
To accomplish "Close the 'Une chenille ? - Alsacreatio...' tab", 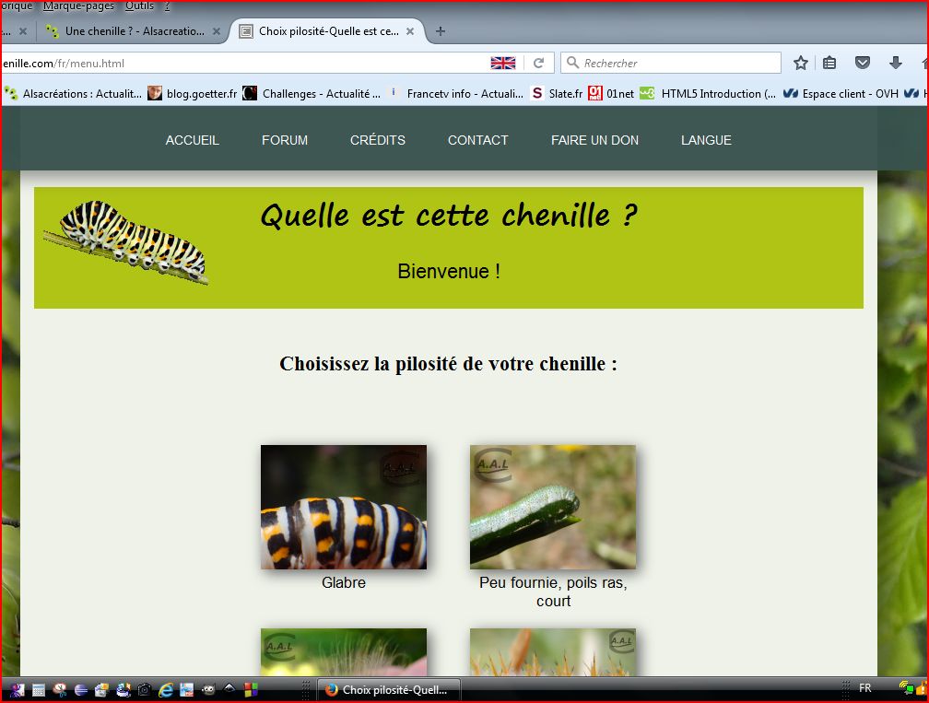I will pos(217,31).
